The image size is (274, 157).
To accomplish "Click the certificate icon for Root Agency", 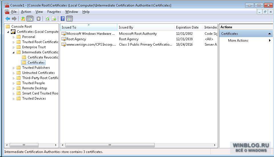I will (64, 39).
